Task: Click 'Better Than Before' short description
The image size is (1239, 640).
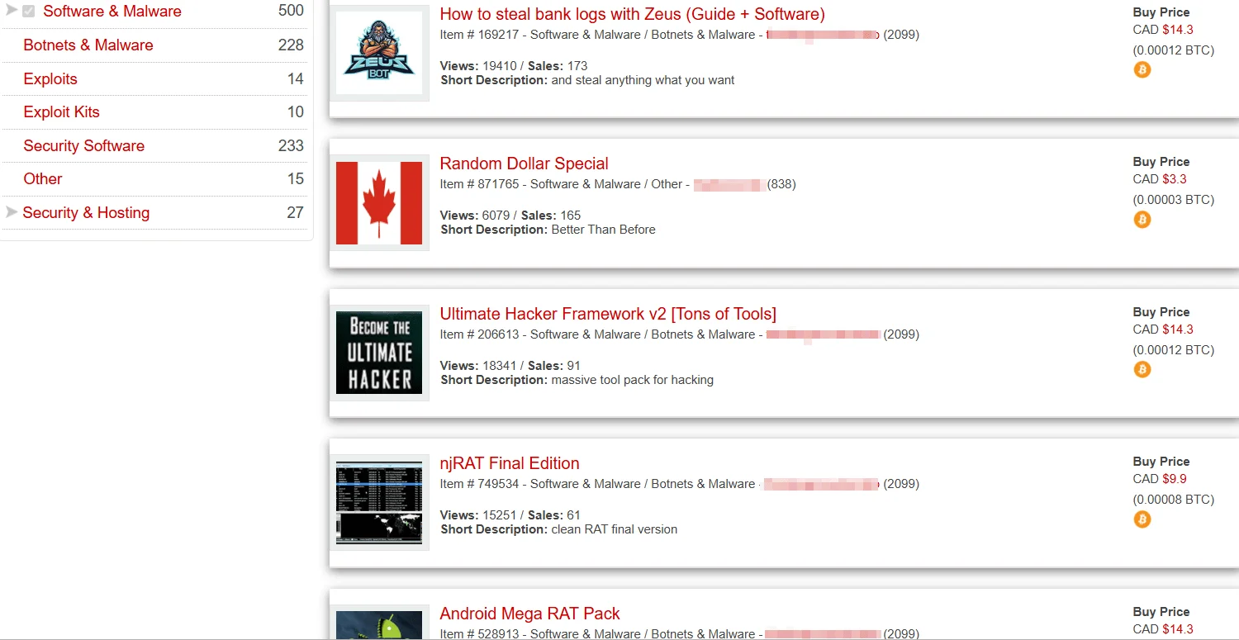Action: pos(604,230)
